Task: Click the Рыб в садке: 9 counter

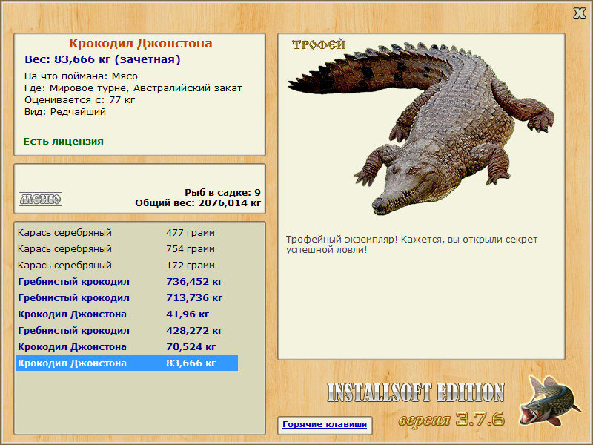Action: 222,192
